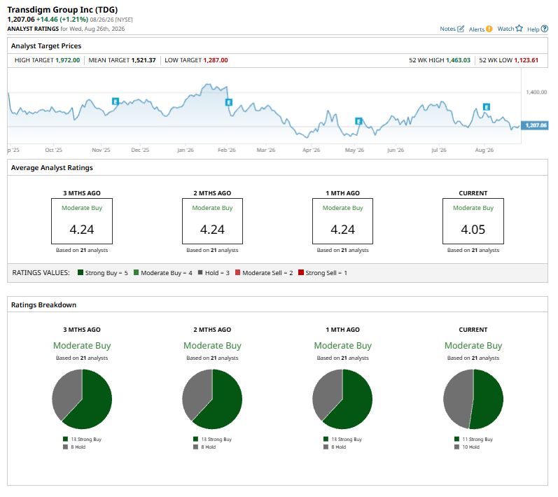Click the Jan '26 chart axis label
558x497 pixels.
click(x=186, y=150)
